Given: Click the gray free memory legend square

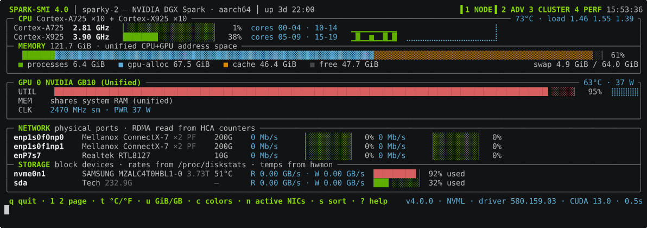Looking at the screenshot, I should click(312, 65).
